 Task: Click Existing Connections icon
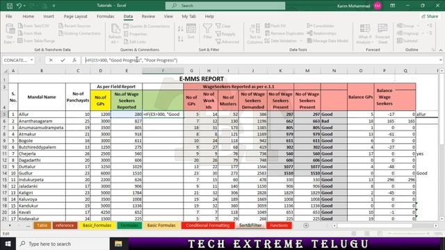pyautogui.click(x=60, y=33)
